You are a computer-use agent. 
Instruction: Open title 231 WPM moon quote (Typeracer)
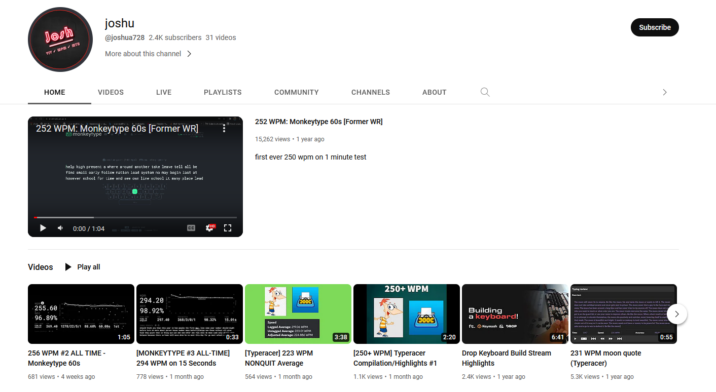click(606, 358)
